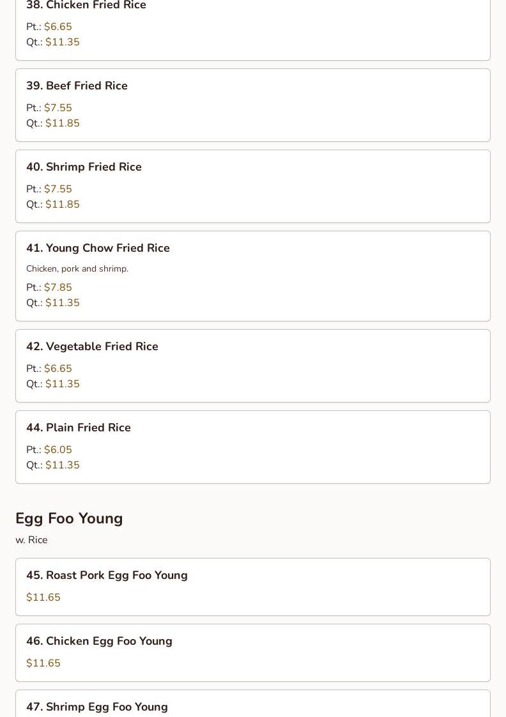506x717 pixels.
Task: Click "Chicken, pork and shrimp" description
Action: point(77,269)
